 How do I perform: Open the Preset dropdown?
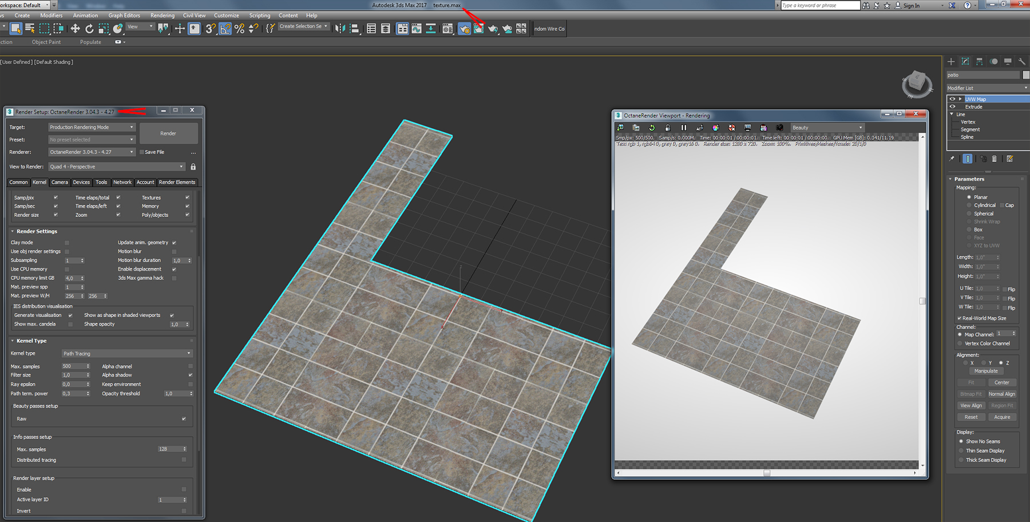point(92,140)
